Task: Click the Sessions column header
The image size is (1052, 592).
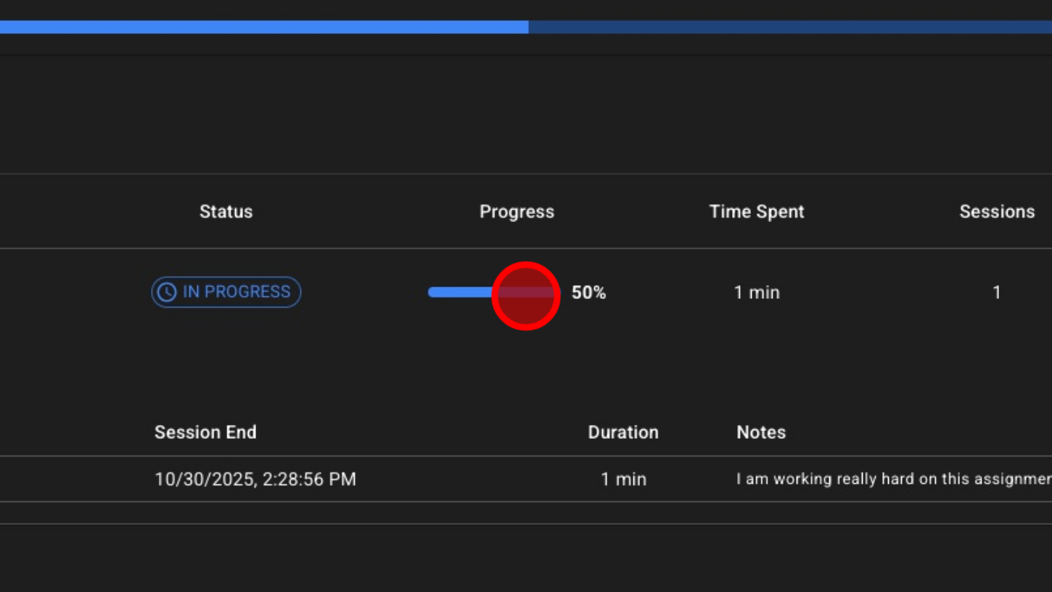Action: pos(996,212)
